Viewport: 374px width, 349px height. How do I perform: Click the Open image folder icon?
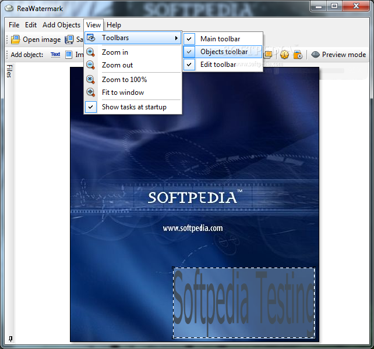(x=16, y=40)
